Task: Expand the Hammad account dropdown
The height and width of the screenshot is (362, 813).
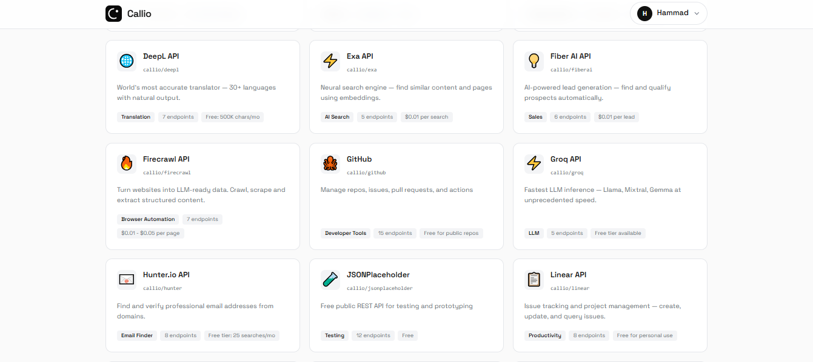Action: pyautogui.click(x=697, y=13)
